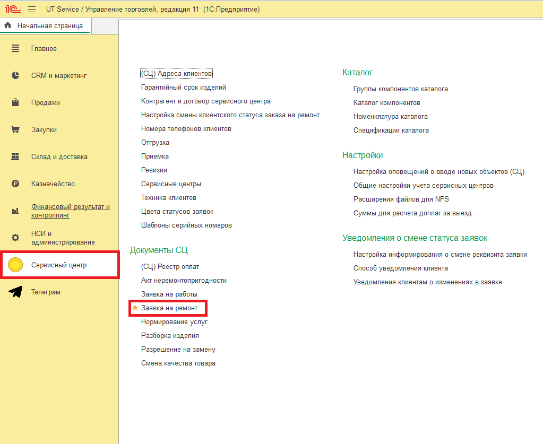The width and height of the screenshot is (543, 444).
Task: Open the Сервисный центр section
Action: click(x=58, y=265)
